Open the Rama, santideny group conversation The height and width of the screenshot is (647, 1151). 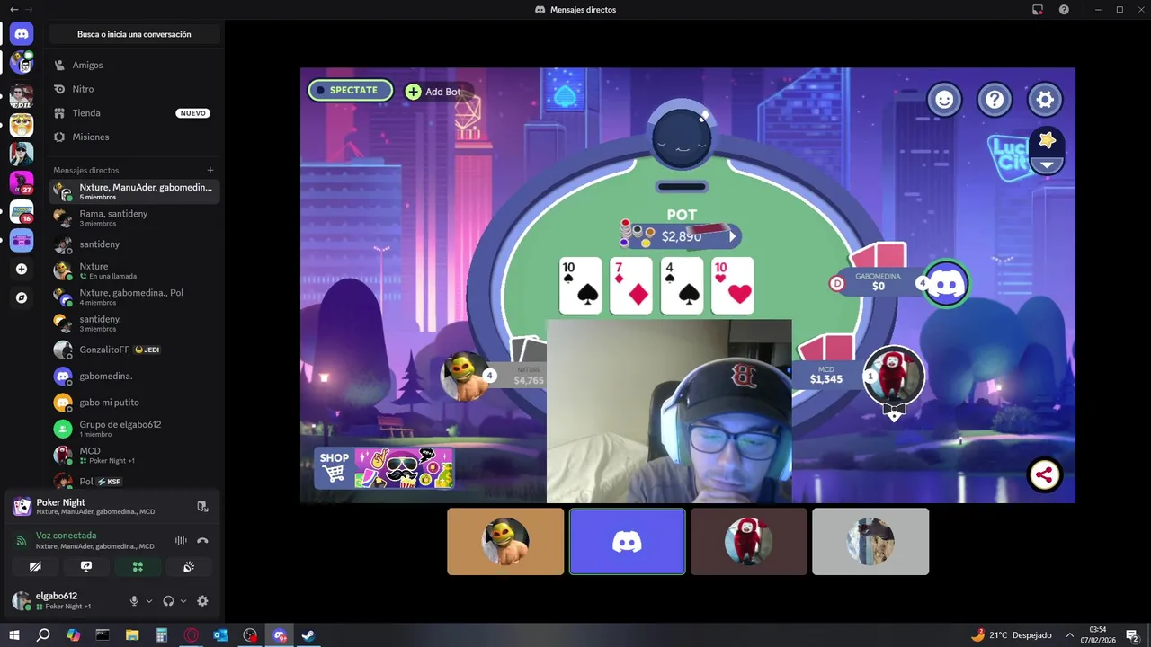pyautogui.click(x=134, y=217)
